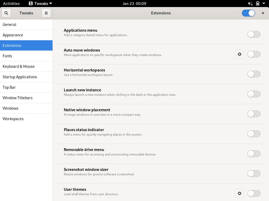
Task: Open the hamburger menu in Tweaks header
Action: [46, 13]
